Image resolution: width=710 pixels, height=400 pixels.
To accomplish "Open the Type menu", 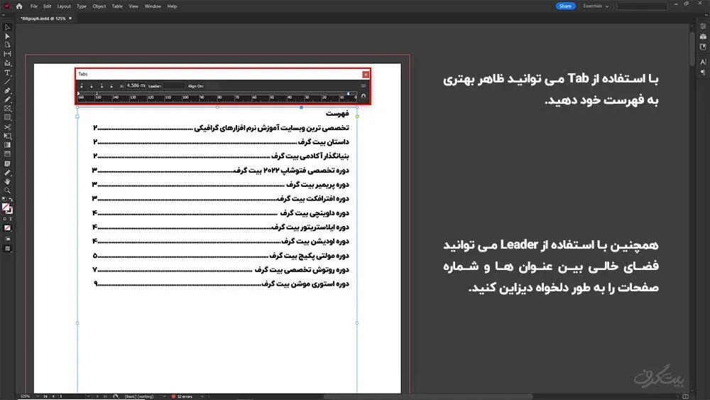I will [82, 6].
